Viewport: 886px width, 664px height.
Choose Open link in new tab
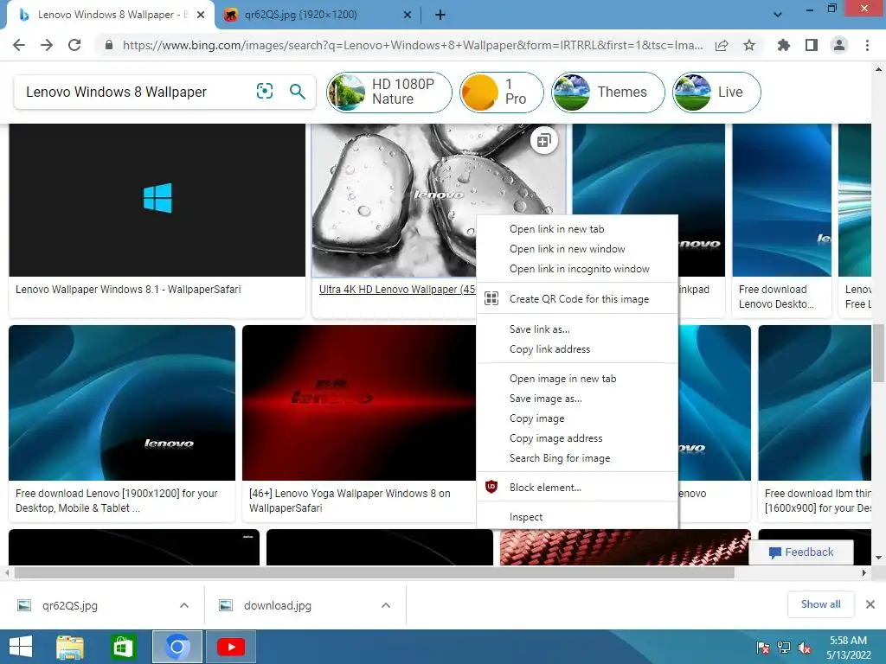tap(577, 228)
